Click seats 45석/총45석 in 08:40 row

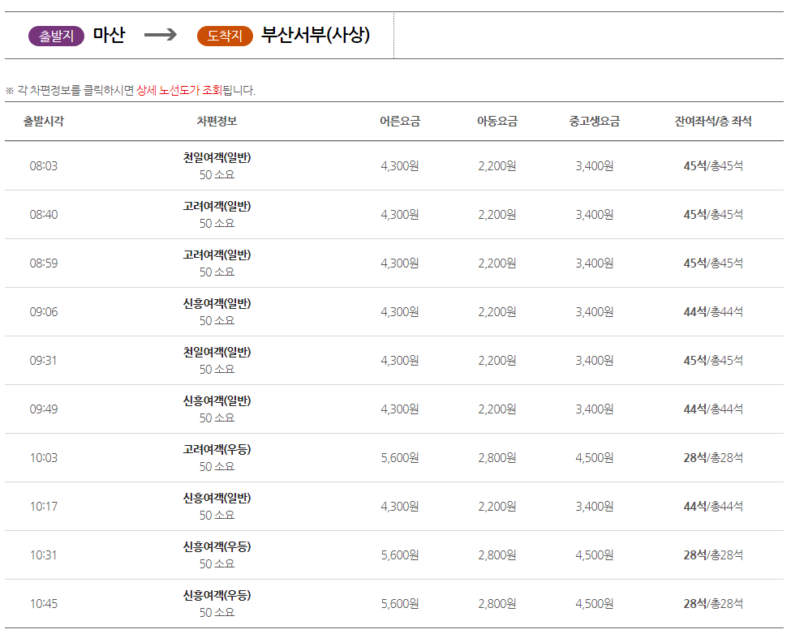(x=713, y=215)
